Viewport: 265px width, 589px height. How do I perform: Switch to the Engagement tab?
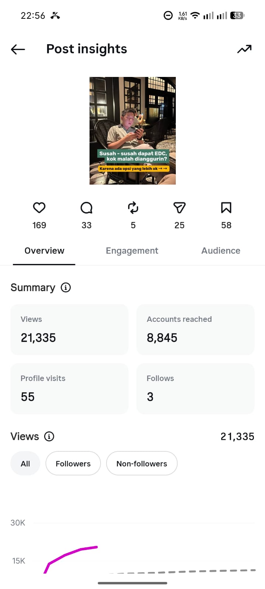coord(132,251)
